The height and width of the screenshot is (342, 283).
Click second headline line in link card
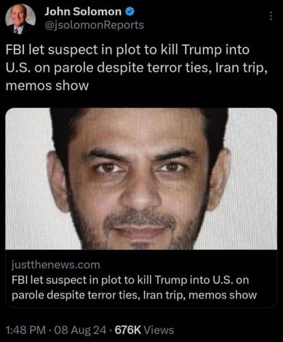point(134,295)
